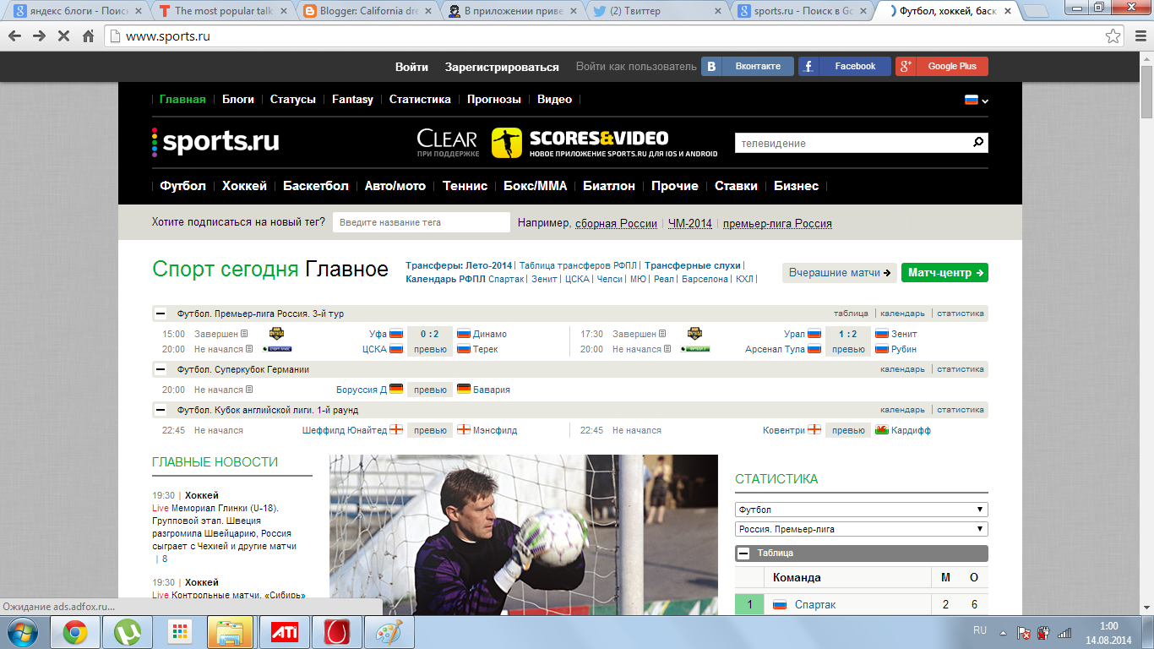Click the German flag beside Бавария
This screenshot has width=1154, height=649.
click(464, 390)
